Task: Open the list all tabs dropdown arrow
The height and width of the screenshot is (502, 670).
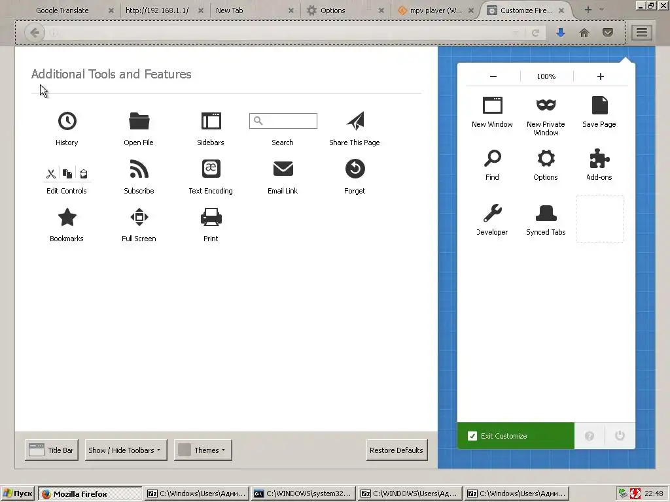Action: coord(602,10)
